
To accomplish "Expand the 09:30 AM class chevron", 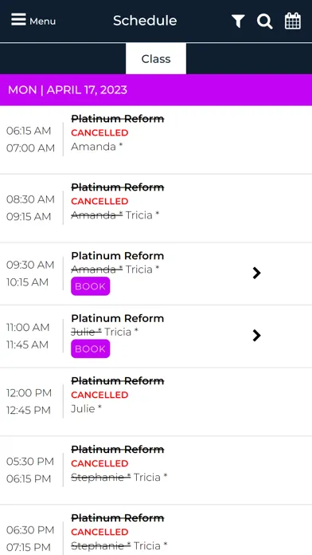I will pos(257,273).
